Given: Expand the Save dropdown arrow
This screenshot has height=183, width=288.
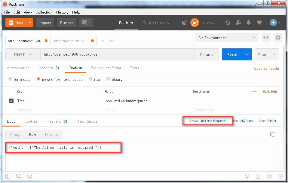Looking at the screenshot, I should click(x=274, y=54).
